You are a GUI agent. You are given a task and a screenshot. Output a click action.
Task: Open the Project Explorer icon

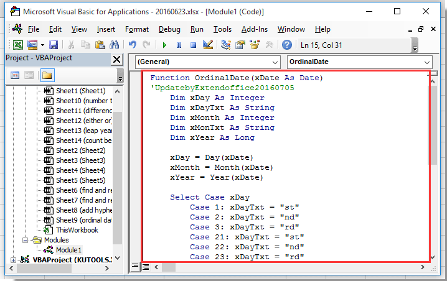pos(226,45)
